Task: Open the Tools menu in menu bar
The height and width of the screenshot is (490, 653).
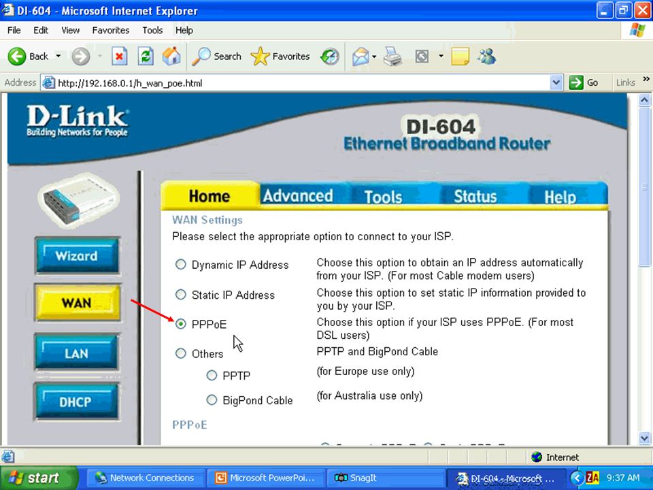Action: (152, 31)
